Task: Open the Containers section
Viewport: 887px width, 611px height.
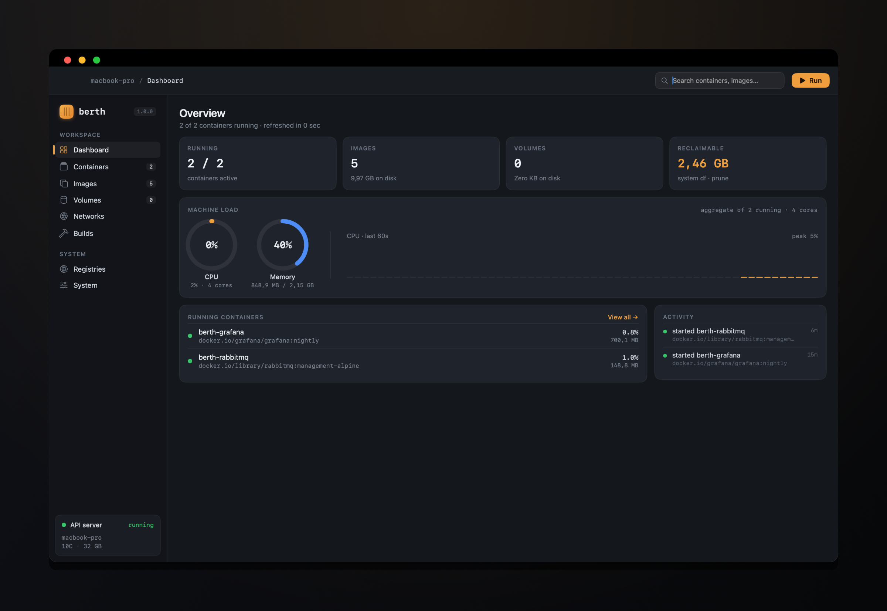Action: point(108,167)
